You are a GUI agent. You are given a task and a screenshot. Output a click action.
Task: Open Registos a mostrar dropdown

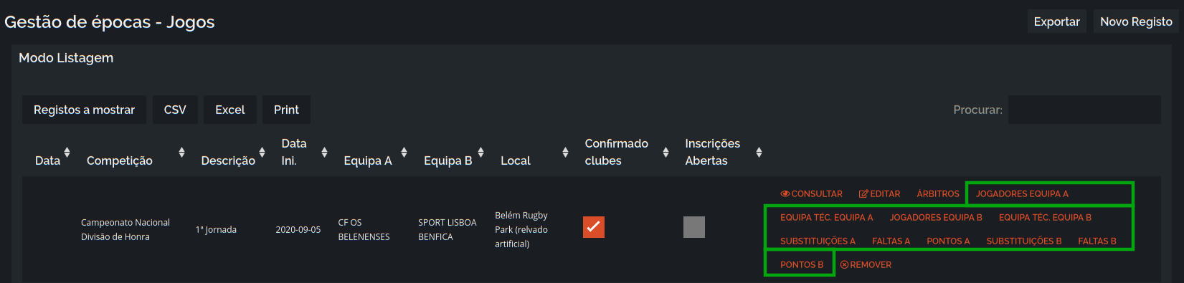tap(84, 110)
